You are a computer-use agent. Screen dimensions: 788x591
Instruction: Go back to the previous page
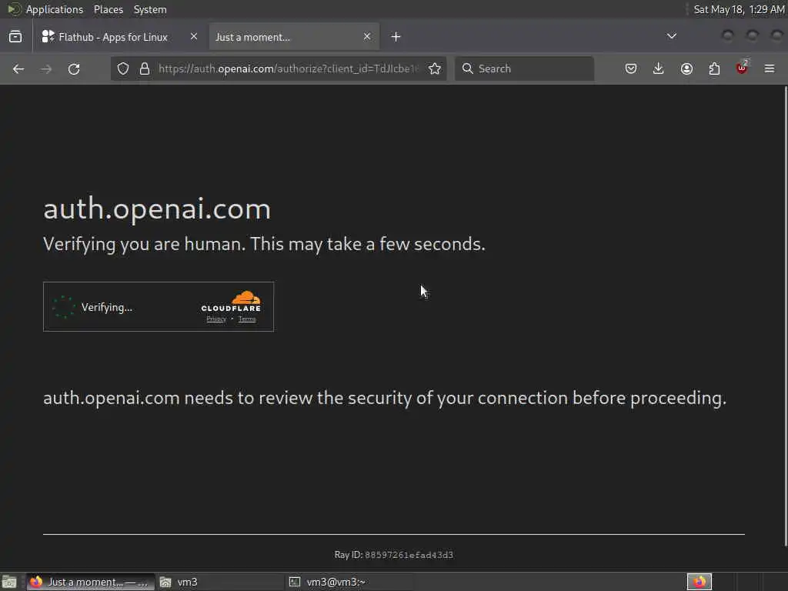click(18, 68)
